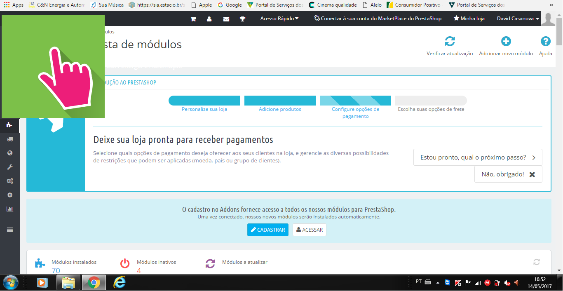Open Localization globe icon in sidebar
The width and height of the screenshot is (563, 291).
[x=10, y=153]
